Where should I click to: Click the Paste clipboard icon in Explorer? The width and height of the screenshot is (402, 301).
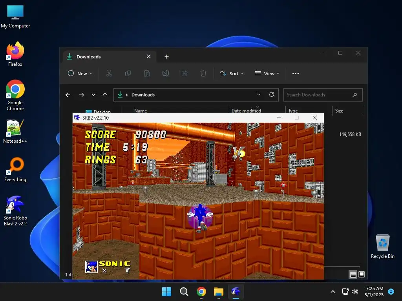[147, 73]
